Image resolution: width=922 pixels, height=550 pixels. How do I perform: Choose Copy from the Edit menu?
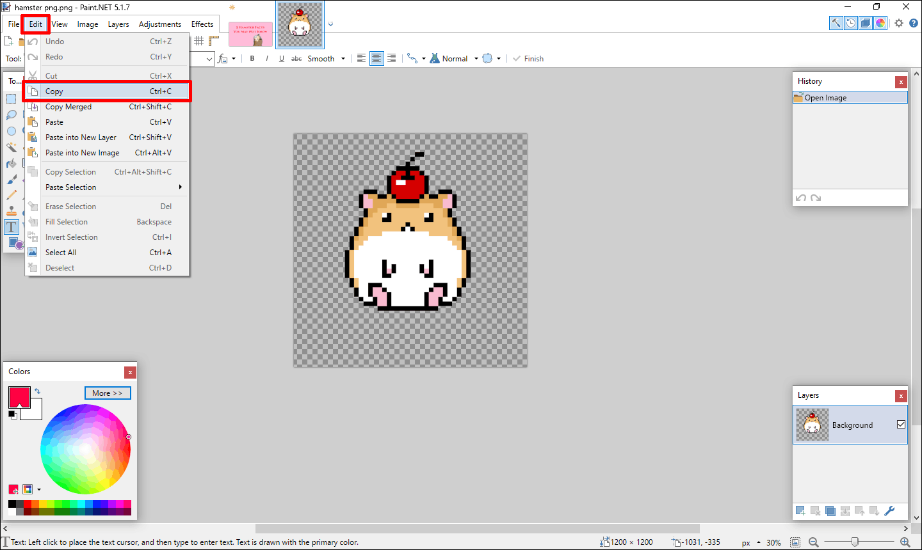tap(107, 91)
